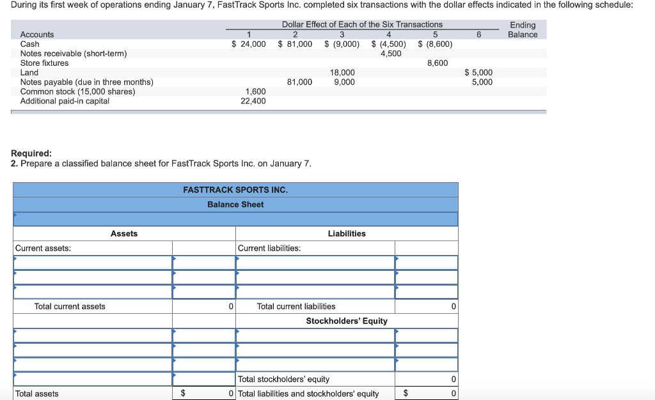Click the Ending Balance column header
The image size is (655, 400).
(x=523, y=29)
